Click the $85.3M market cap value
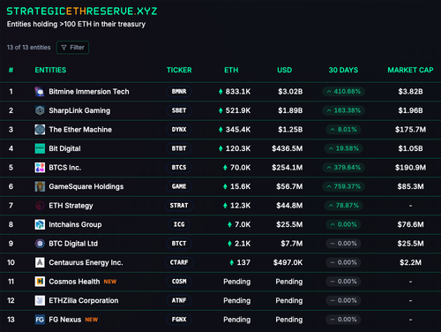The image size is (441, 332). point(410,186)
